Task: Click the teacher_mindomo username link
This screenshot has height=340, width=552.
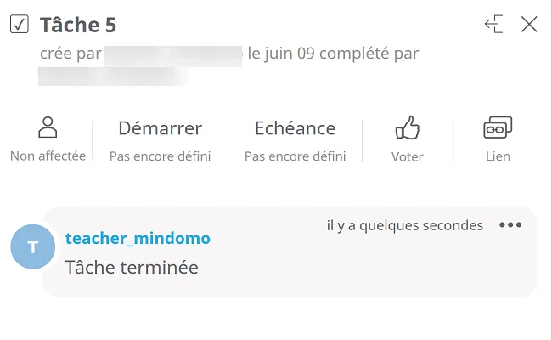Action: (138, 239)
